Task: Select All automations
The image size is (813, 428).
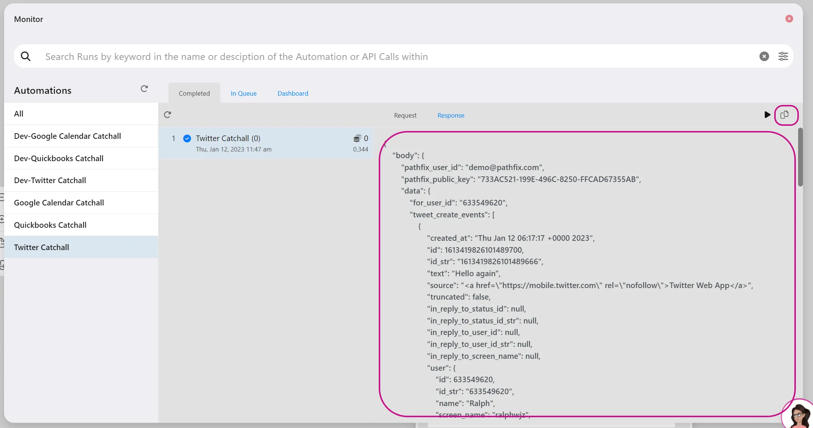Action: [81, 114]
